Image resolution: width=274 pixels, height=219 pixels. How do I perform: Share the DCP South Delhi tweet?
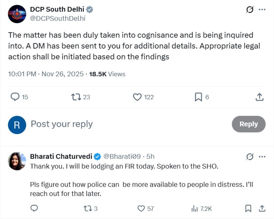(259, 97)
